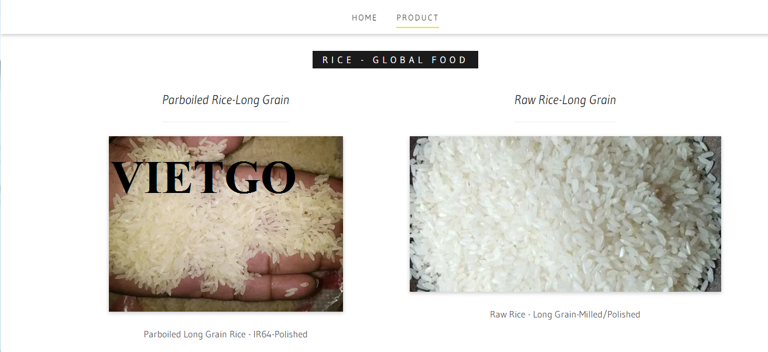Click the word RICE in the black banner
Screen dimensions: 768x352
[x=338, y=60]
